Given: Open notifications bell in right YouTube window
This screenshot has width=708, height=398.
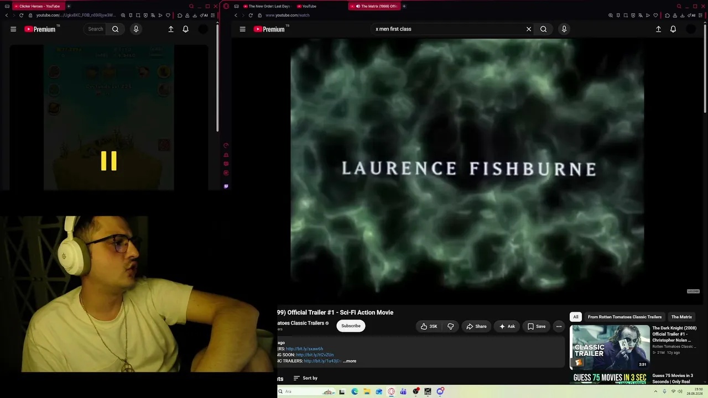Looking at the screenshot, I should pyautogui.click(x=673, y=29).
